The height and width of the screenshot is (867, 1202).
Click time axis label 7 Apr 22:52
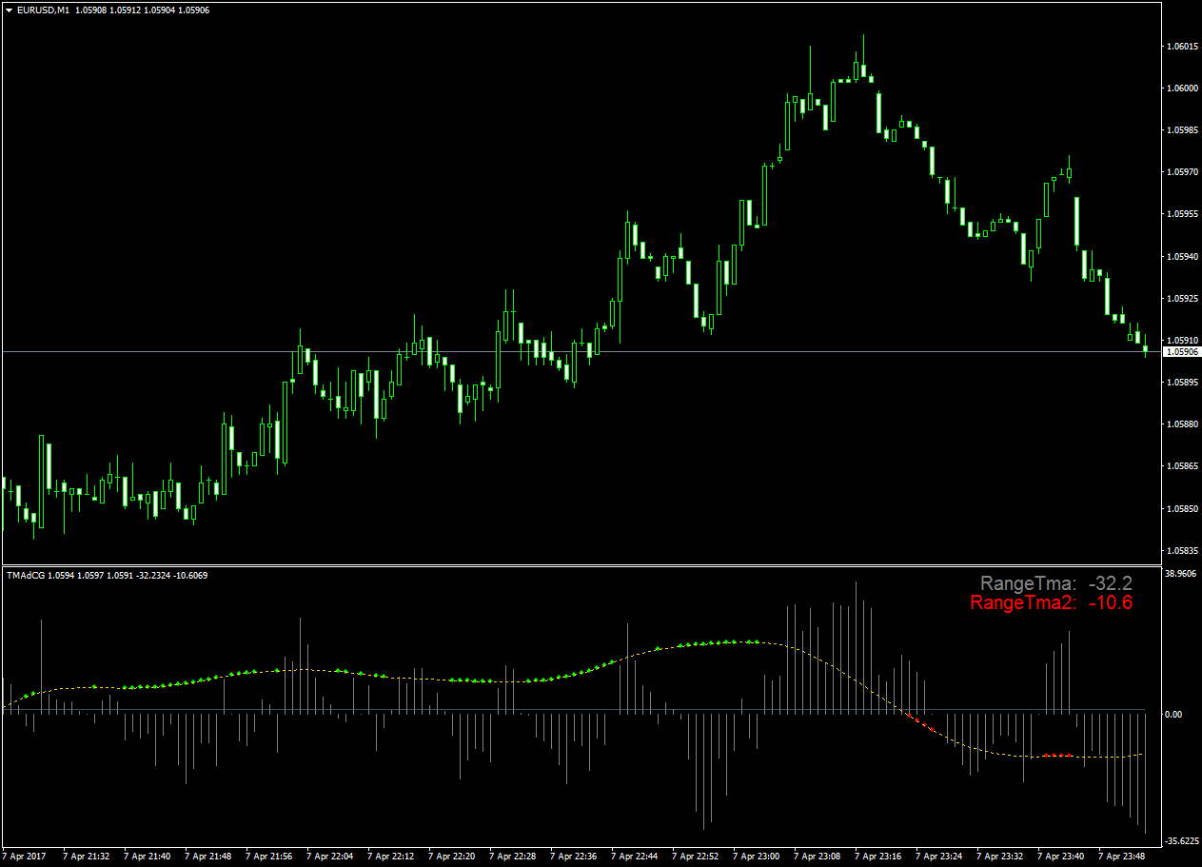(x=695, y=857)
